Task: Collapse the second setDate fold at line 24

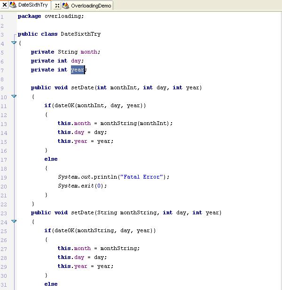Action: (14, 221)
